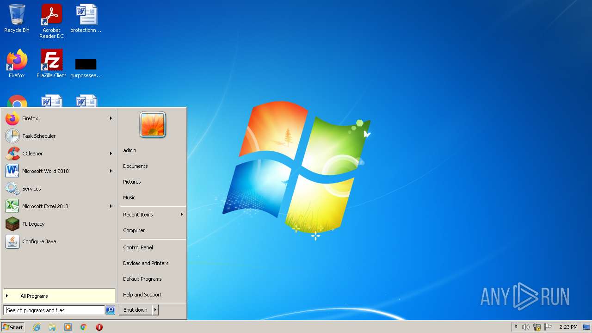Viewport: 592px width, 333px height.
Task: Click the Search programs and files box
Action: point(54,310)
